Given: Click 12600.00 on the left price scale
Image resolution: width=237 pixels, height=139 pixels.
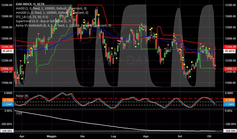Looking at the screenshot, I should pyautogui.click(x=7, y=38).
